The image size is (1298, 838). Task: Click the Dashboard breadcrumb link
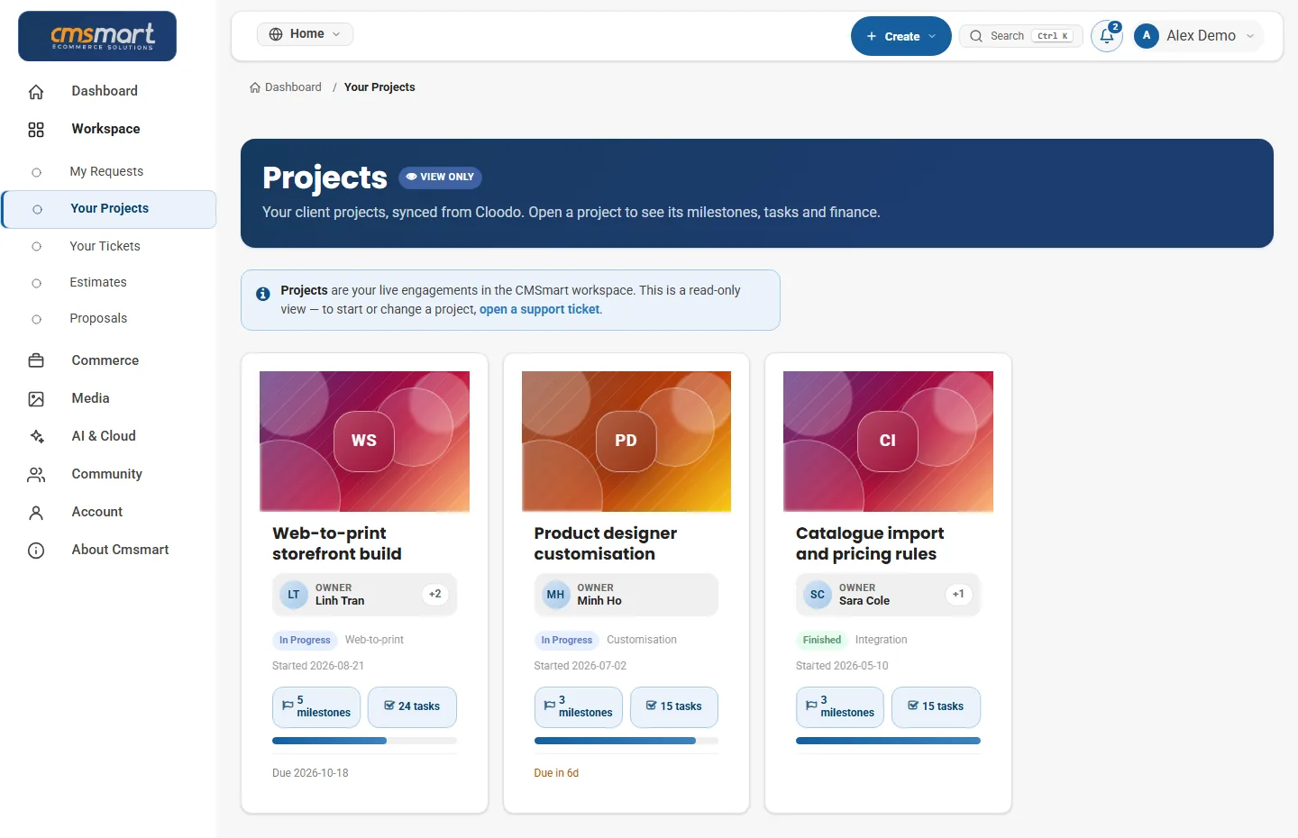point(286,87)
